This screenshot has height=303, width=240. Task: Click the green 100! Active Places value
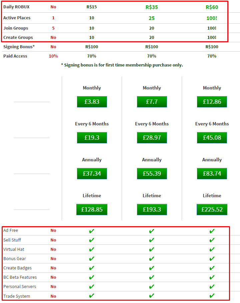[212, 18]
